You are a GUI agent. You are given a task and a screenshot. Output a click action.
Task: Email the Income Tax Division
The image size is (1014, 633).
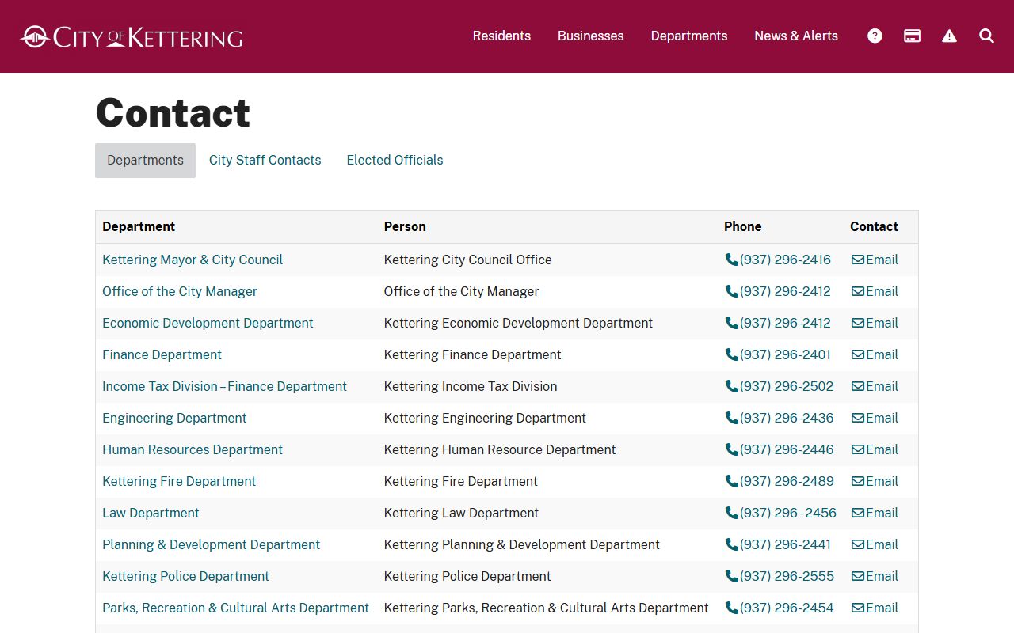(x=875, y=386)
